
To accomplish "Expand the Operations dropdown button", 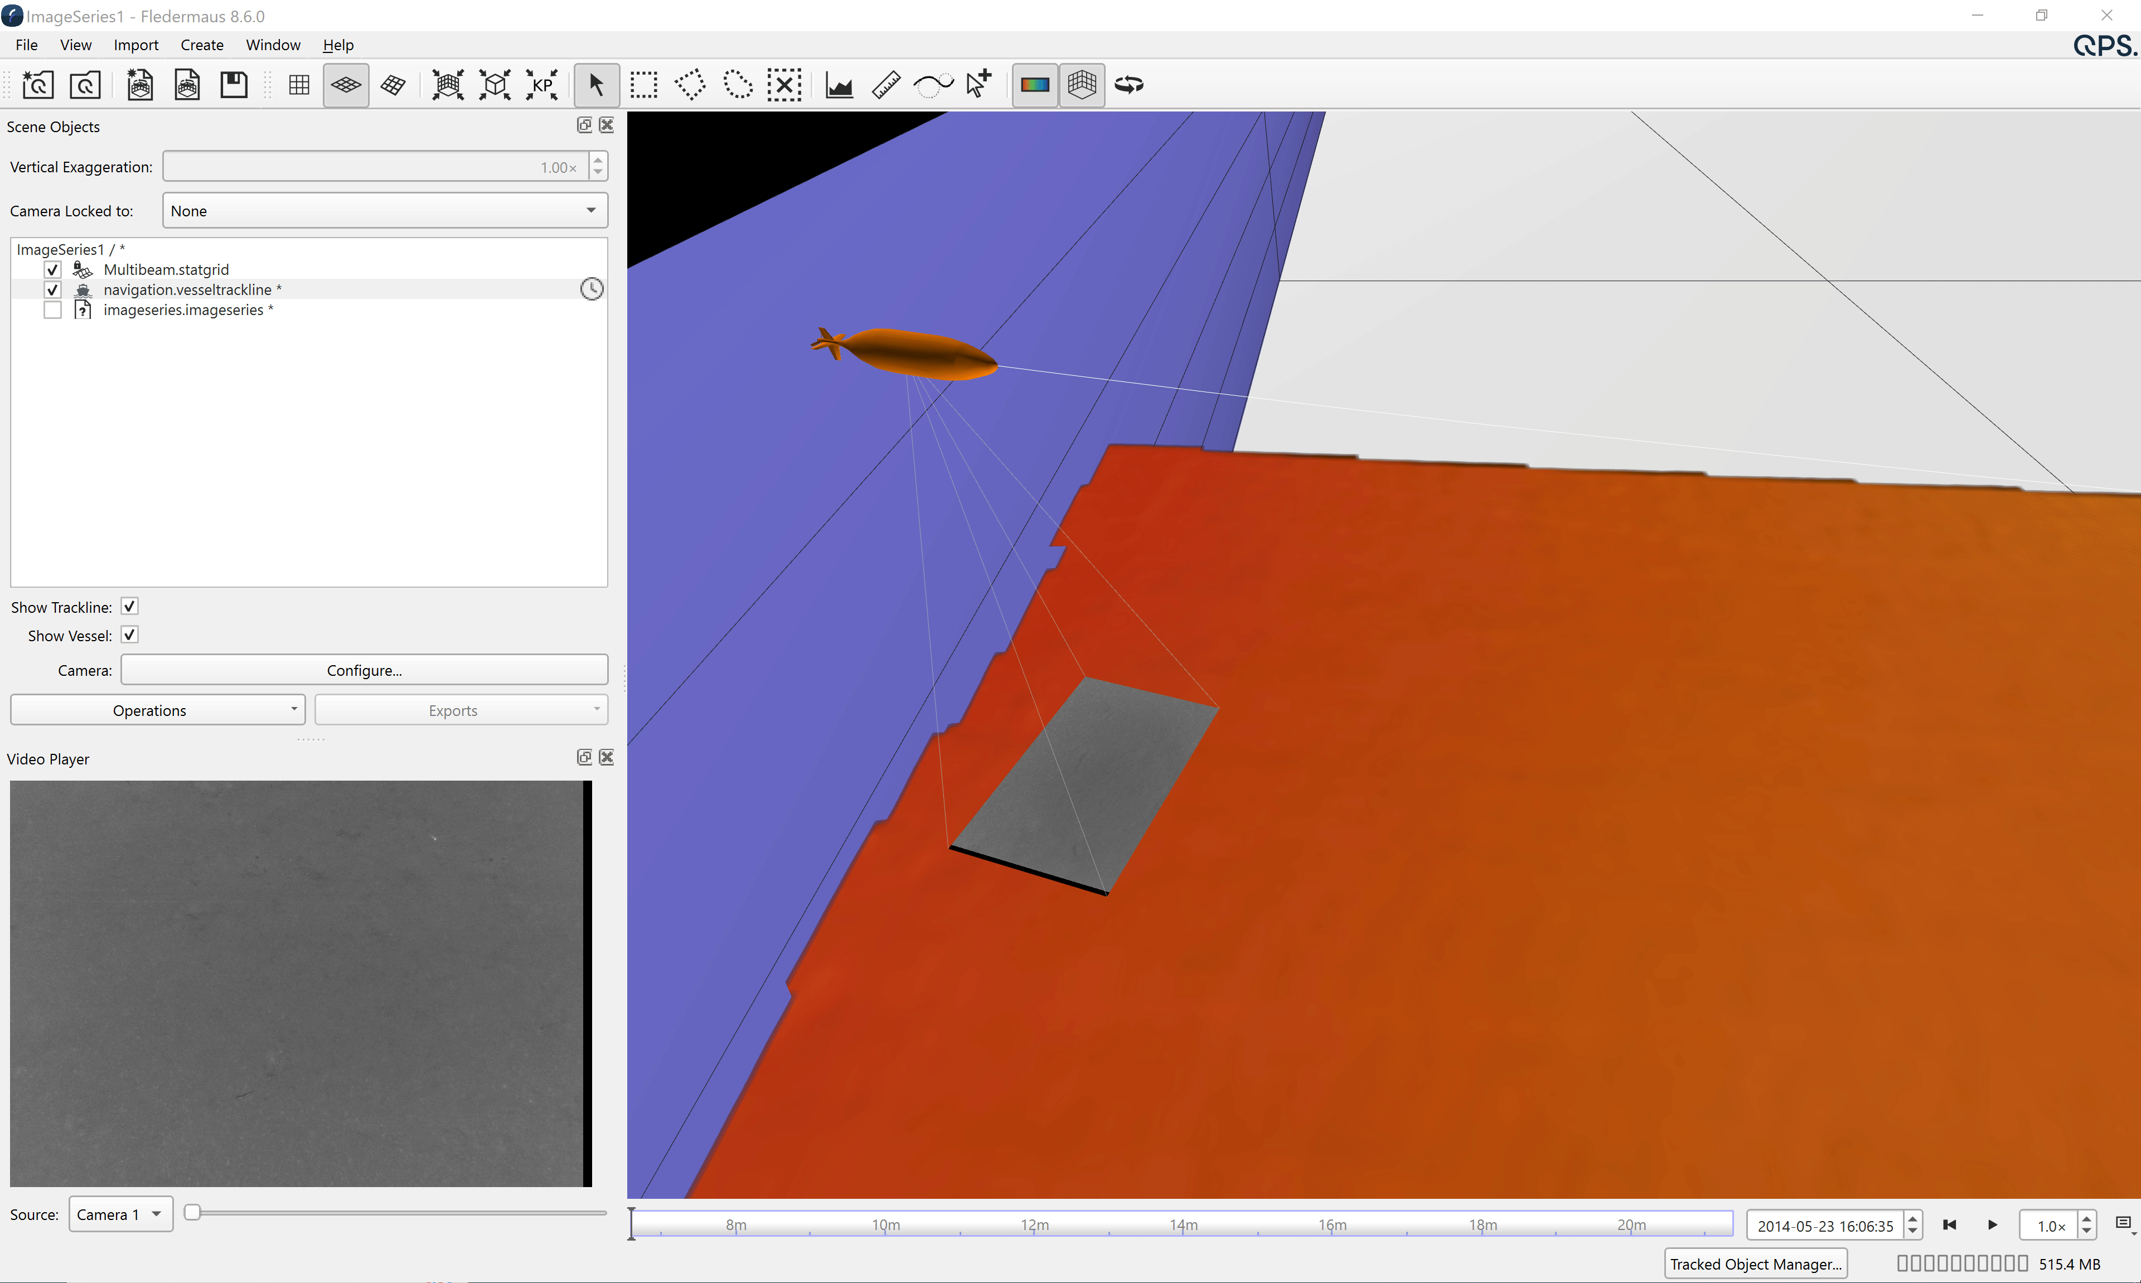I will 158,711.
